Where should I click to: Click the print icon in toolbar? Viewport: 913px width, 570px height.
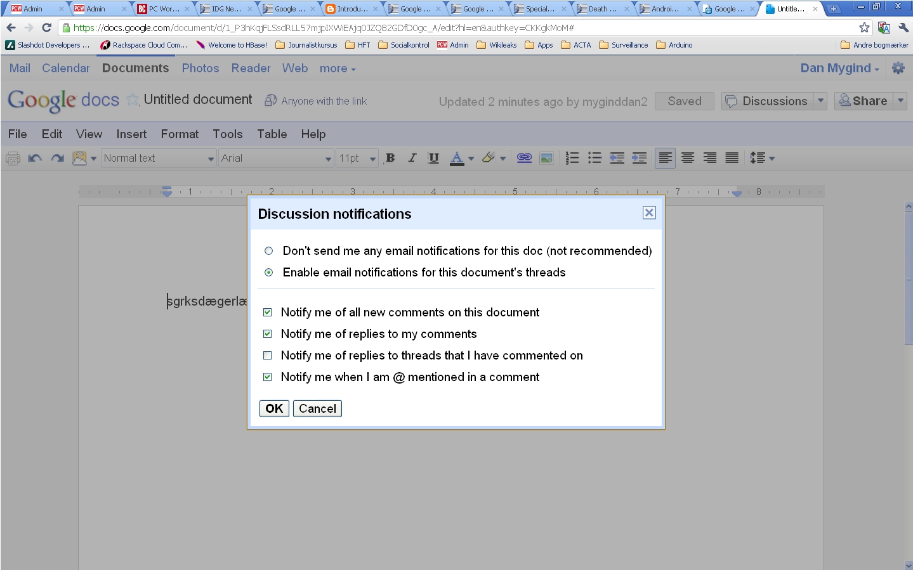13,159
